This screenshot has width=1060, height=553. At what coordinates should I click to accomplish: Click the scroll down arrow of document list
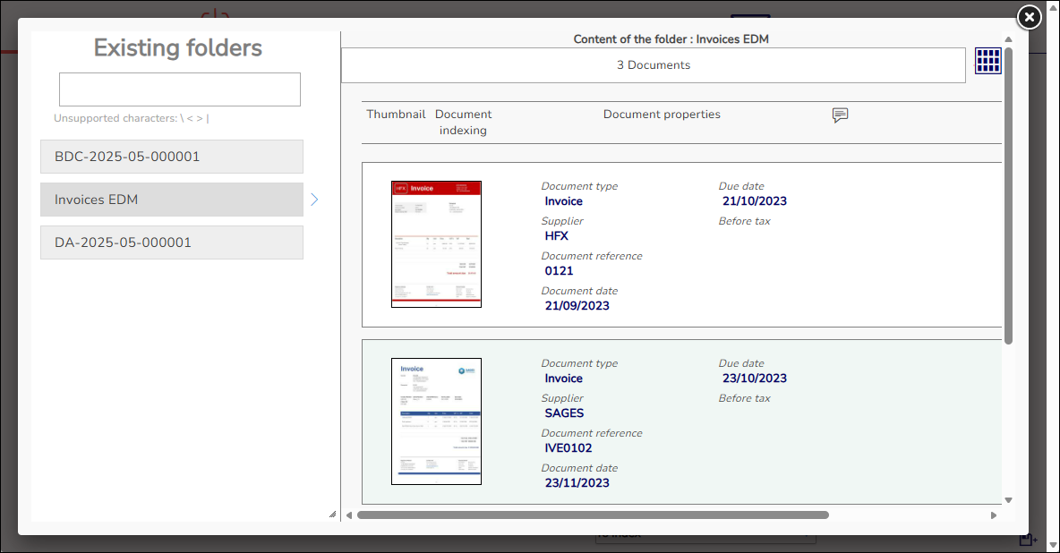[x=1008, y=500]
